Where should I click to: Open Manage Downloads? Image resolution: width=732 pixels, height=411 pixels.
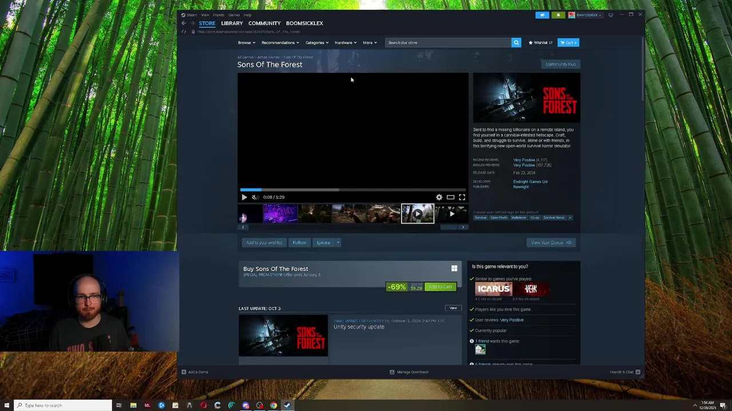[x=409, y=372]
